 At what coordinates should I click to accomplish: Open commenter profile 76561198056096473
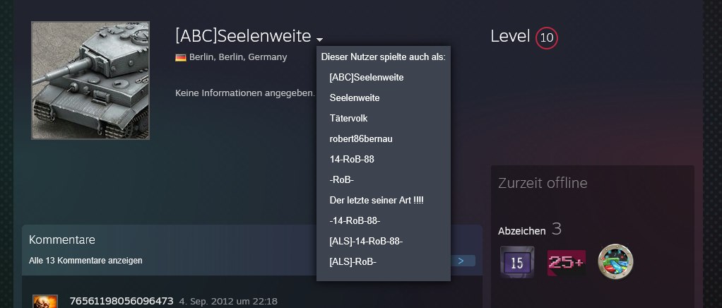(122, 301)
